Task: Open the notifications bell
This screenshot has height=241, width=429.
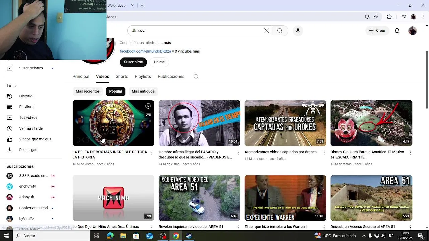Action: pyautogui.click(x=397, y=31)
